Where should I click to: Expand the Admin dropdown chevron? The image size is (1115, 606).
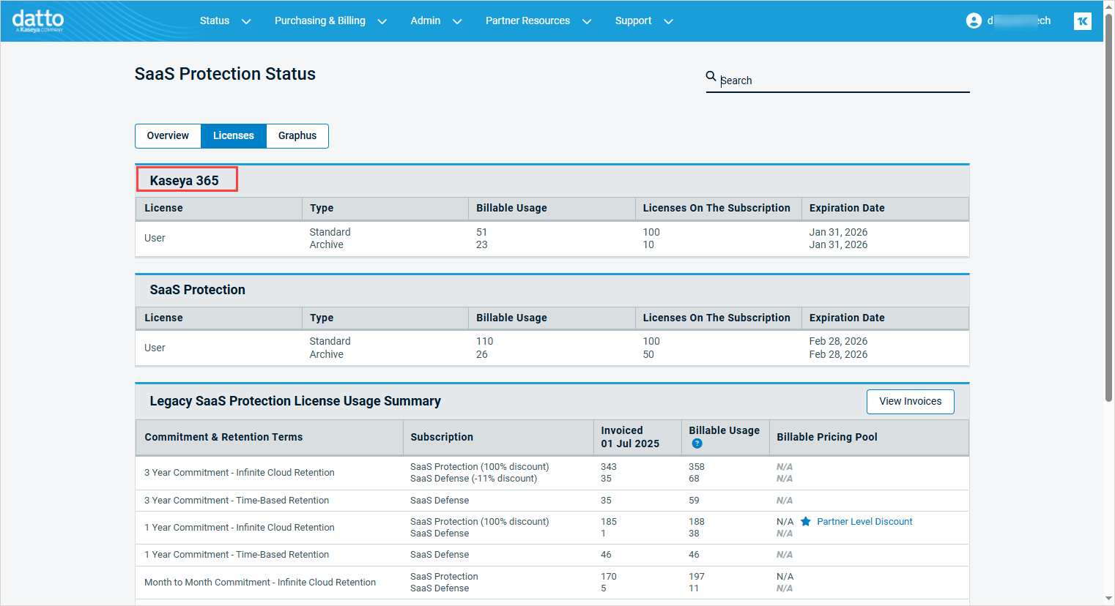click(x=457, y=21)
